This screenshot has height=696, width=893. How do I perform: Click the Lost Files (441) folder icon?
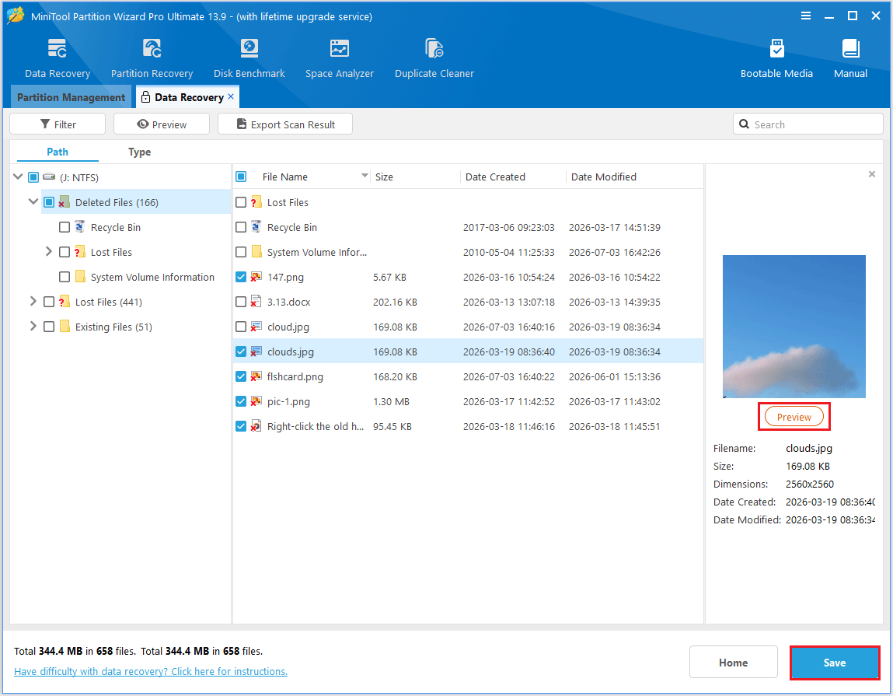click(65, 302)
